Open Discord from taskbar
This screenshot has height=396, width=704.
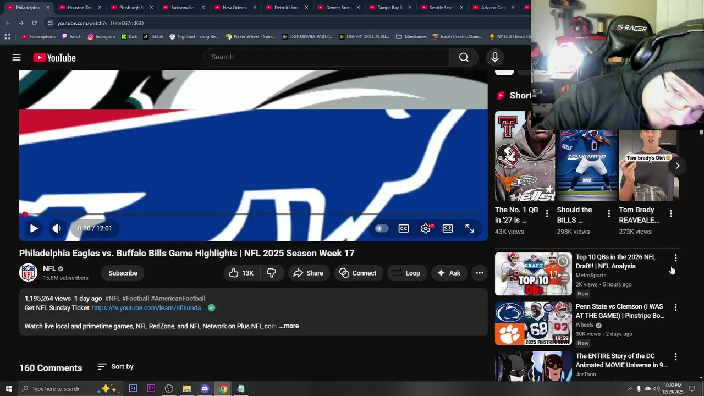click(205, 389)
